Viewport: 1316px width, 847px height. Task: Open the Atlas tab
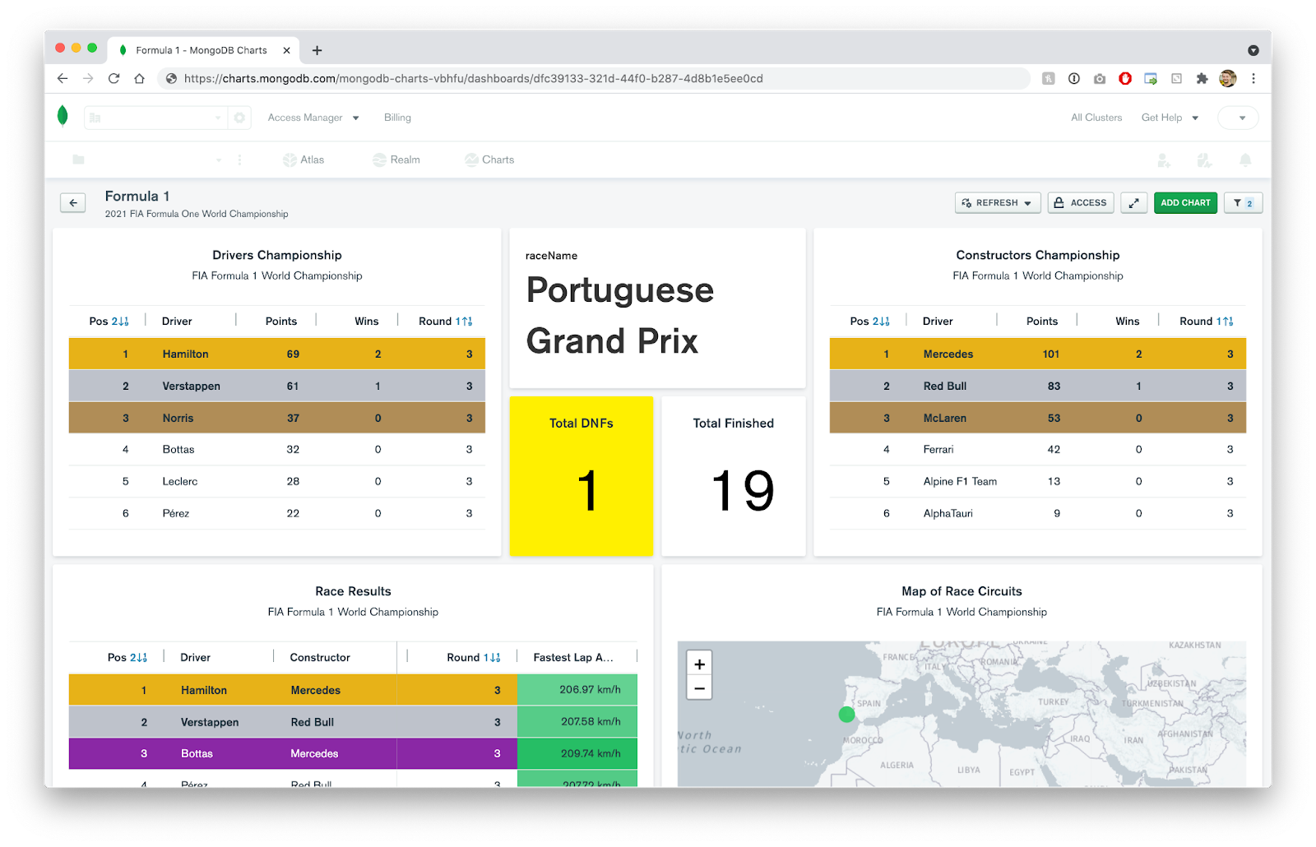pos(304,160)
